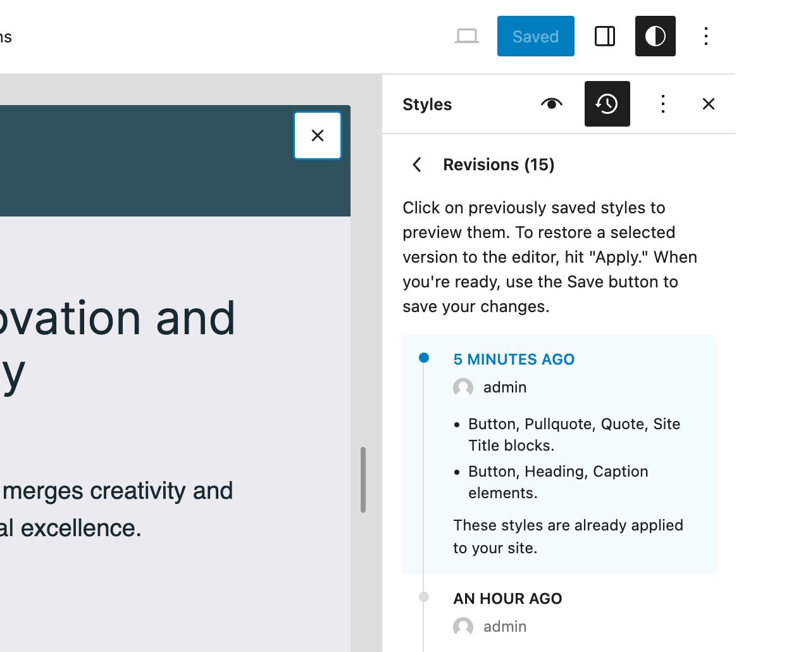Select the Styles panel title
The image size is (808, 652).
[427, 104]
